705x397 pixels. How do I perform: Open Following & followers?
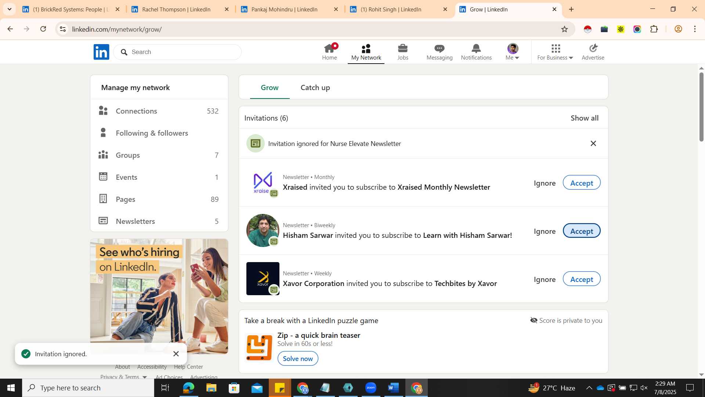tap(159, 133)
